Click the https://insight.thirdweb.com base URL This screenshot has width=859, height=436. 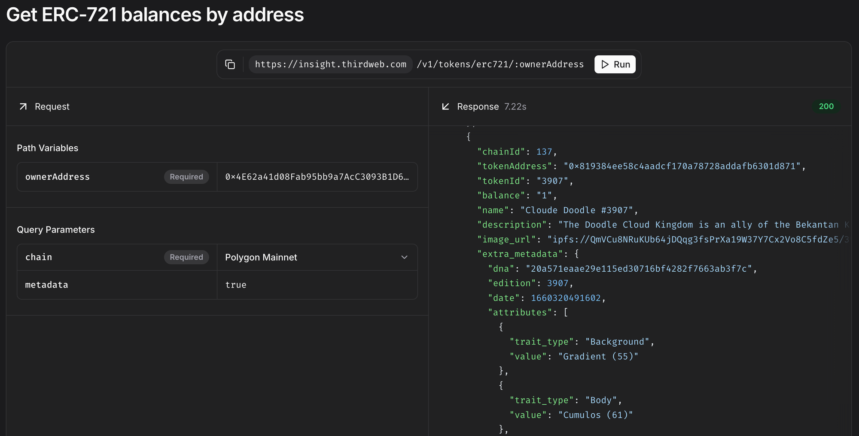(331, 64)
